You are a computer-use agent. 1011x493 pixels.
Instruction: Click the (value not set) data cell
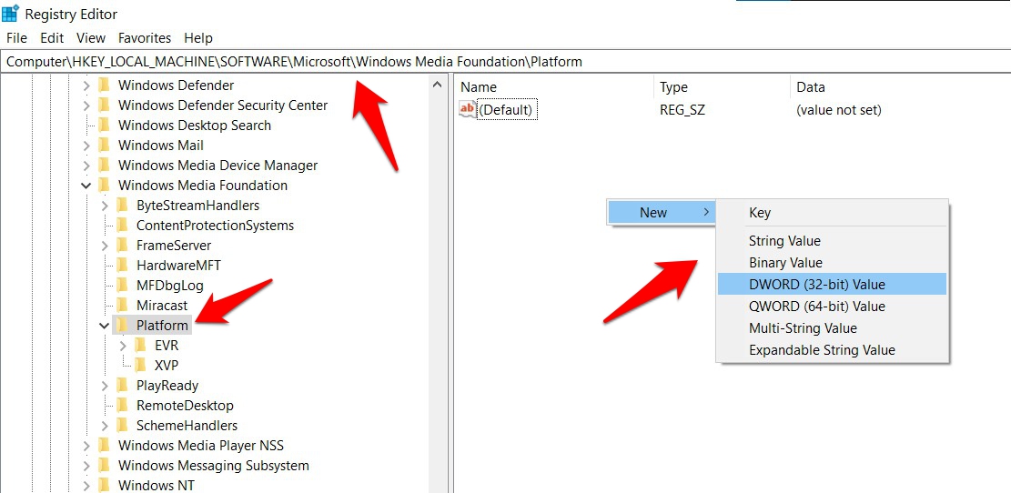pyautogui.click(x=839, y=110)
